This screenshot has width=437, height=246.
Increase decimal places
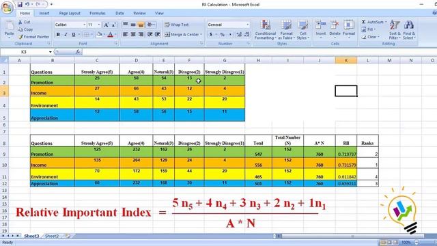coord(239,34)
